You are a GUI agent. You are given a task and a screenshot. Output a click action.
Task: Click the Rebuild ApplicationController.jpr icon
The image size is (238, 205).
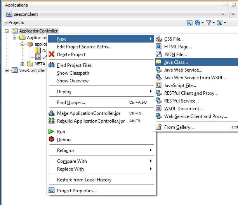click(x=52, y=121)
